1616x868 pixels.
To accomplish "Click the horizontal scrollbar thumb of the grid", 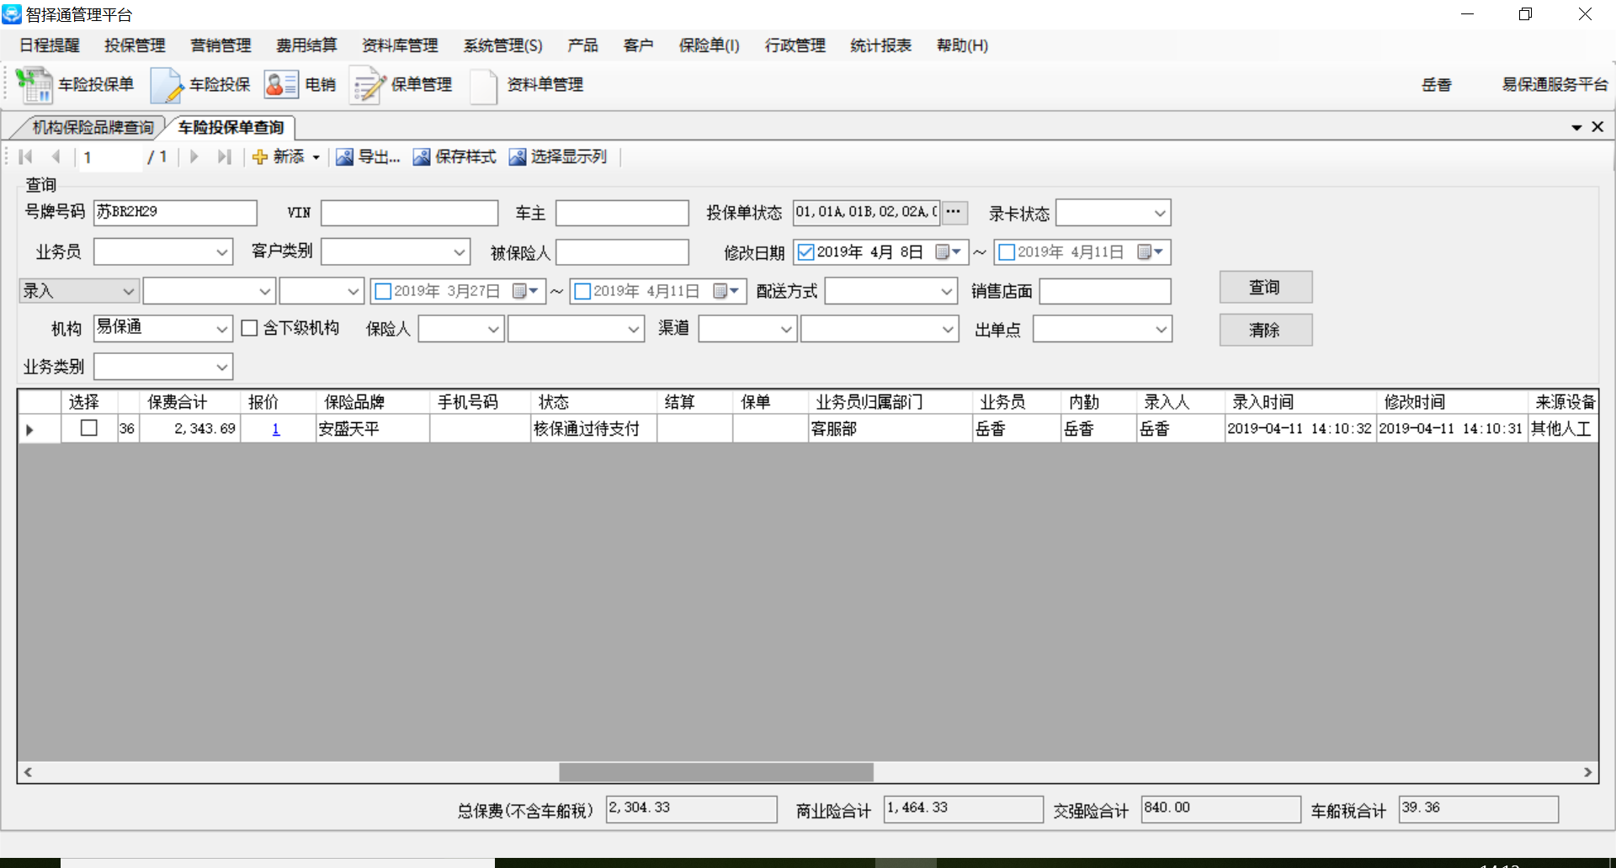I will click(x=715, y=772).
